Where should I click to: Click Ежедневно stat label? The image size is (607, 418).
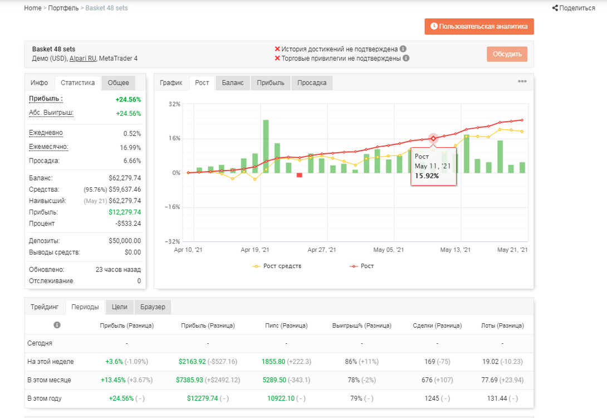[46, 133]
